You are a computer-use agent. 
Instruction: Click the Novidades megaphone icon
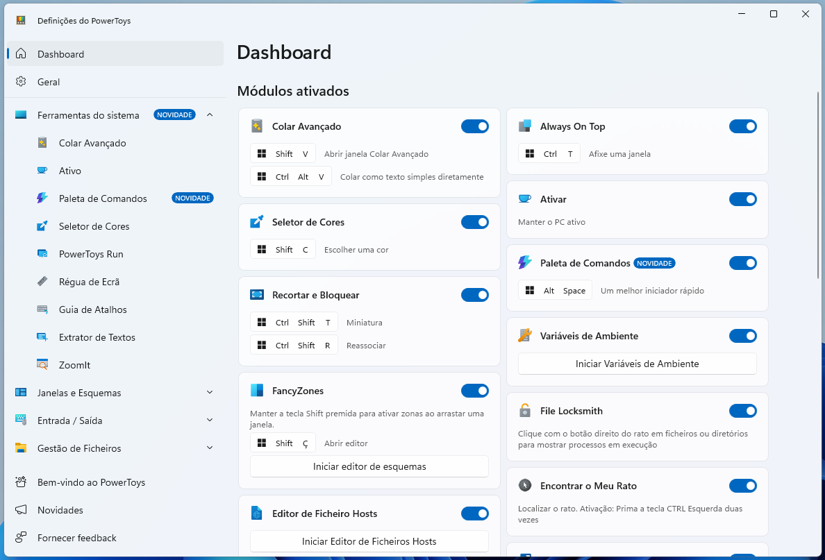[21, 509]
